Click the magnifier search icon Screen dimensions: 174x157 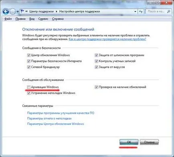pos(169,12)
